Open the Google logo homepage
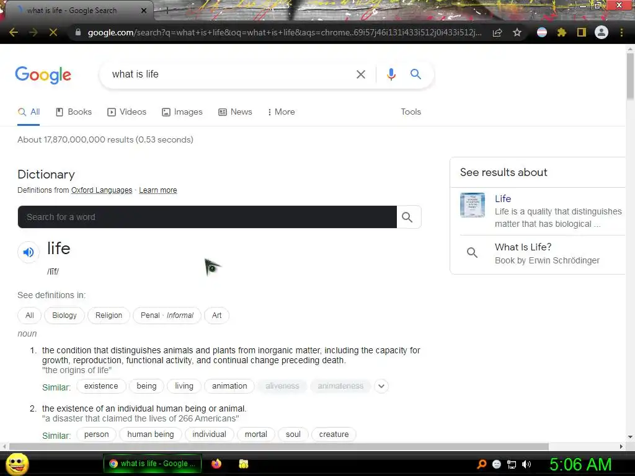 [x=43, y=75]
